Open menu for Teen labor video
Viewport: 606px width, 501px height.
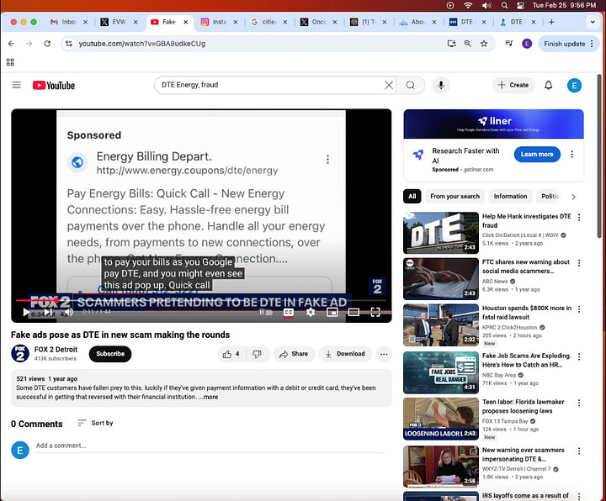(x=579, y=403)
